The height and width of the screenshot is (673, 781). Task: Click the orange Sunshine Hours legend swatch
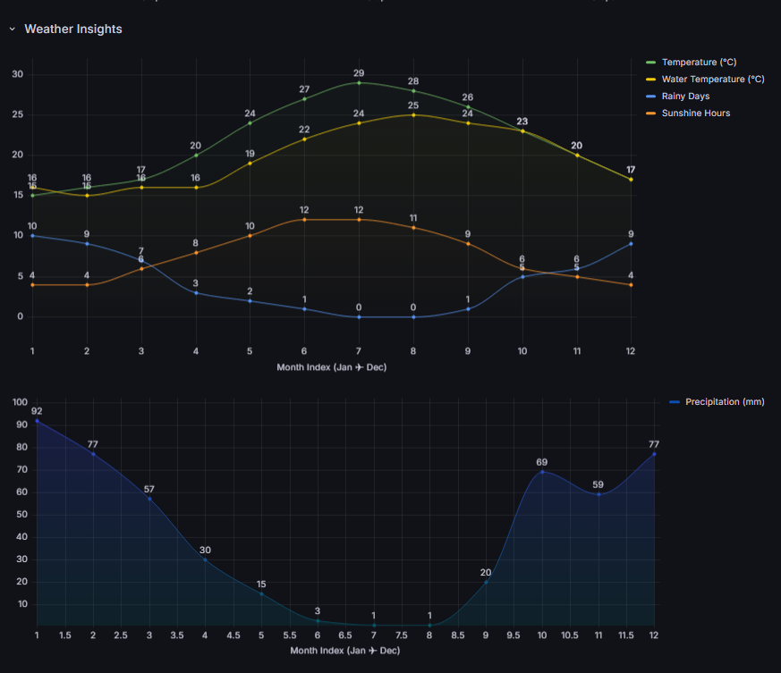click(651, 114)
